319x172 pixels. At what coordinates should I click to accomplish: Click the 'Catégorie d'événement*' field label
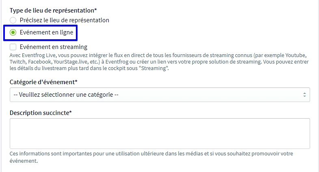point(43,82)
